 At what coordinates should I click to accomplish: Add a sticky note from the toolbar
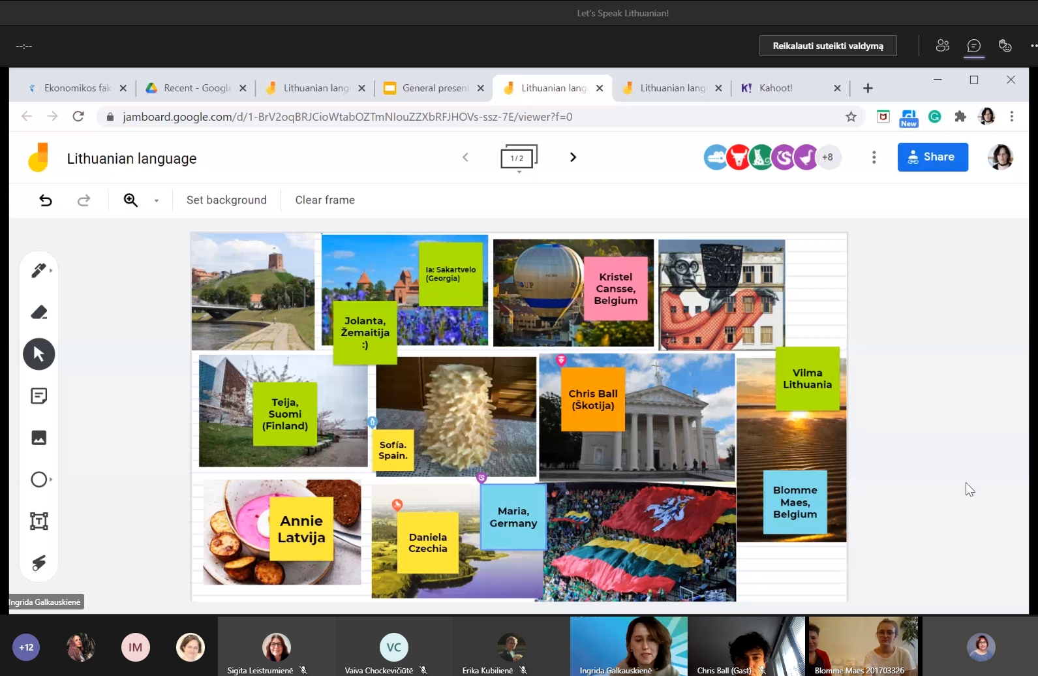(x=38, y=396)
